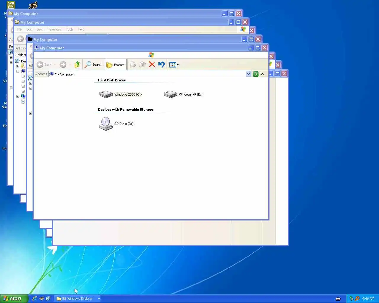Screen dimensions: 379x303
Task: Select the Recycle Bin icon in folder tree
Action: click(x=23, y=101)
